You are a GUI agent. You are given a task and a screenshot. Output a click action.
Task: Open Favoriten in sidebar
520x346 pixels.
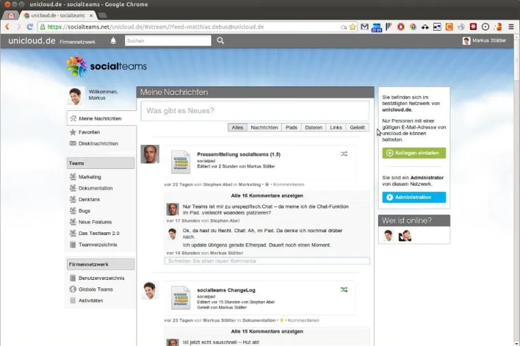tap(89, 132)
